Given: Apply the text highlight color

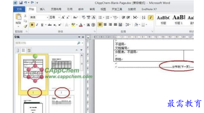Looking at the screenshot, I should point(73,25).
